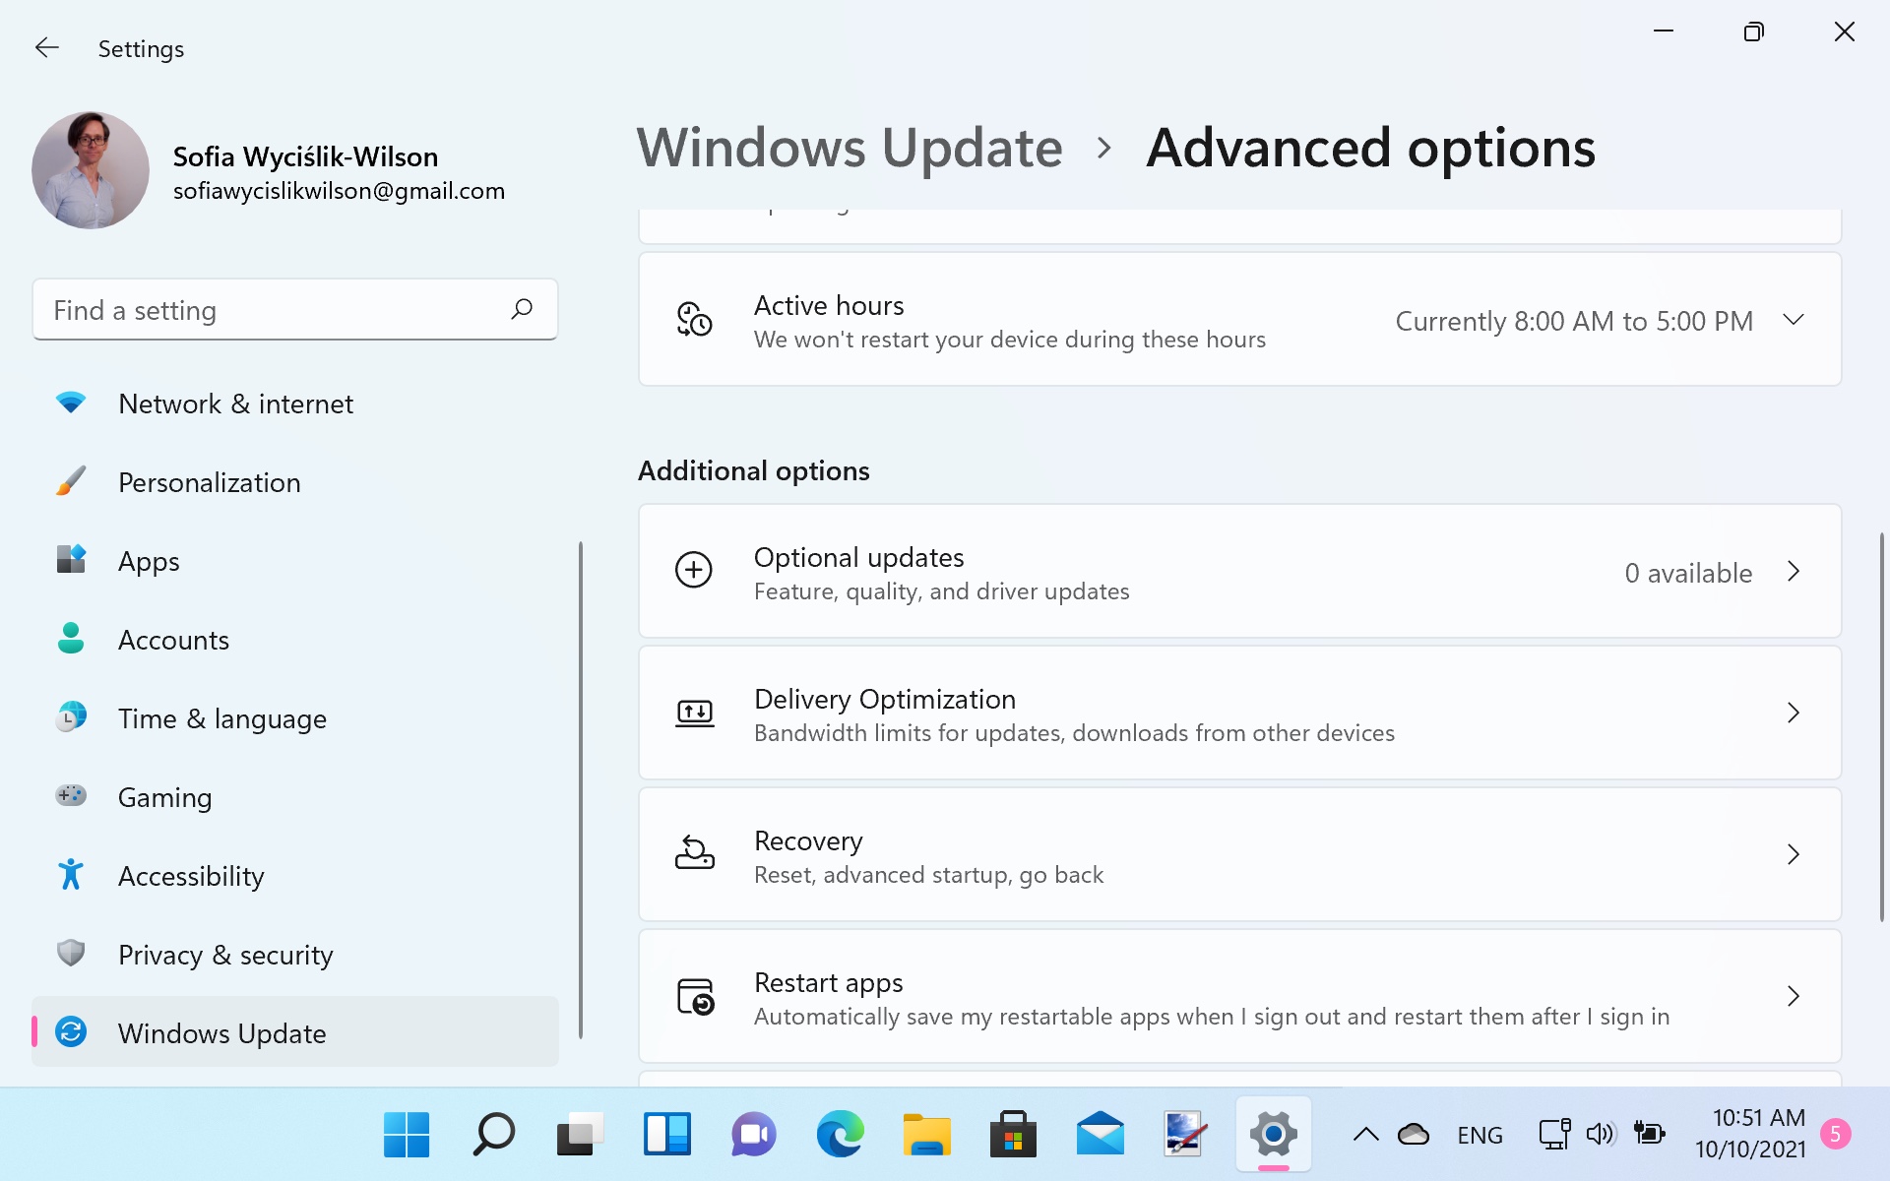This screenshot has height=1181, width=1890.
Task: Click Sofia Wyciślik-Wilson account name
Action: point(306,156)
